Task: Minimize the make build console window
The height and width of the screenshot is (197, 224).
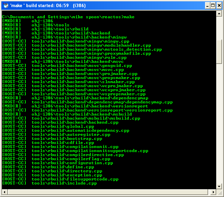Action: (x=207, y=5)
